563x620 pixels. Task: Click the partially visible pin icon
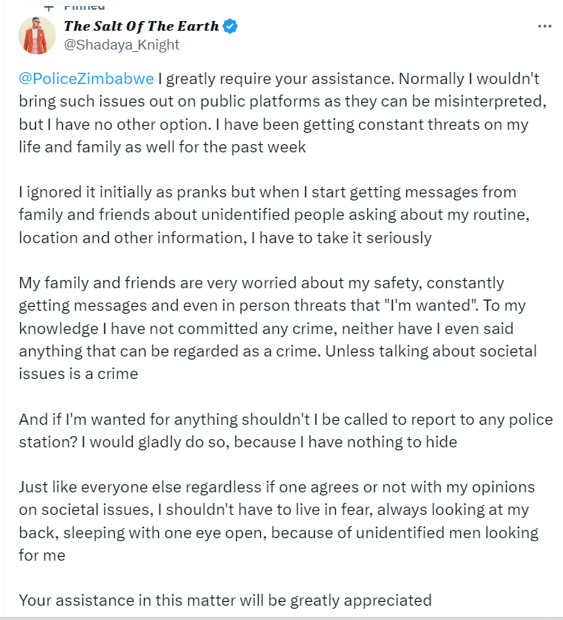[49, 7]
